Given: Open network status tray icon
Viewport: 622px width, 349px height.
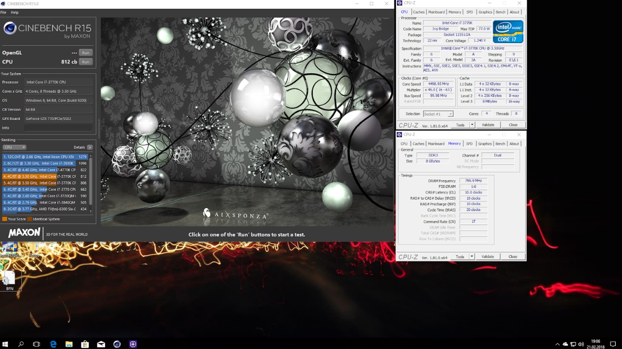Looking at the screenshot, I should 573,344.
